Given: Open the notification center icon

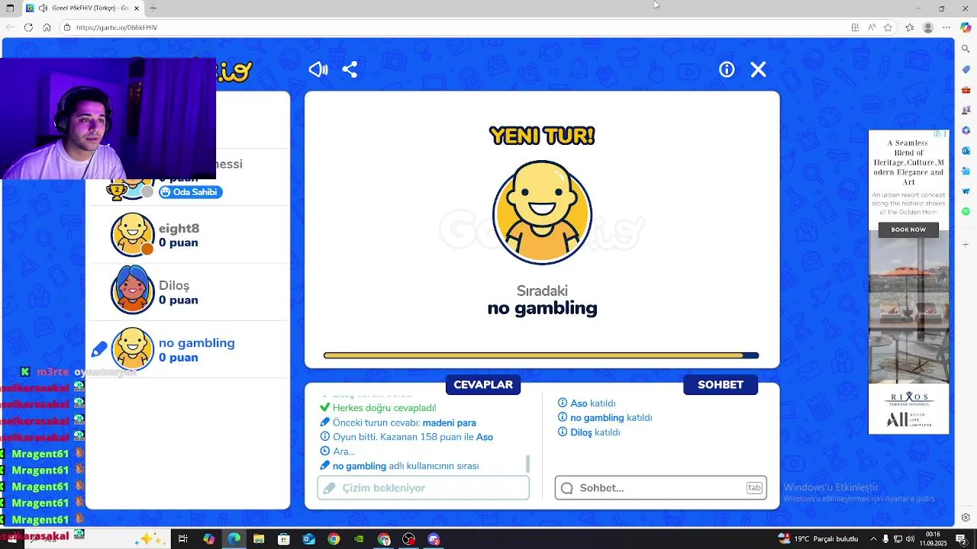Looking at the screenshot, I should point(962,539).
